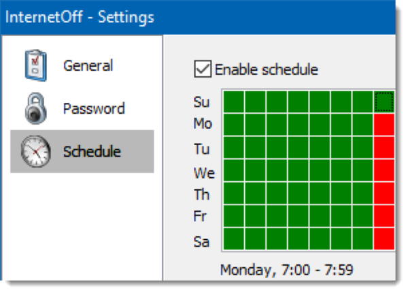Click the Enable schedule label text
The width and height of the screenshot is (408, 293).
click(266, 69)
